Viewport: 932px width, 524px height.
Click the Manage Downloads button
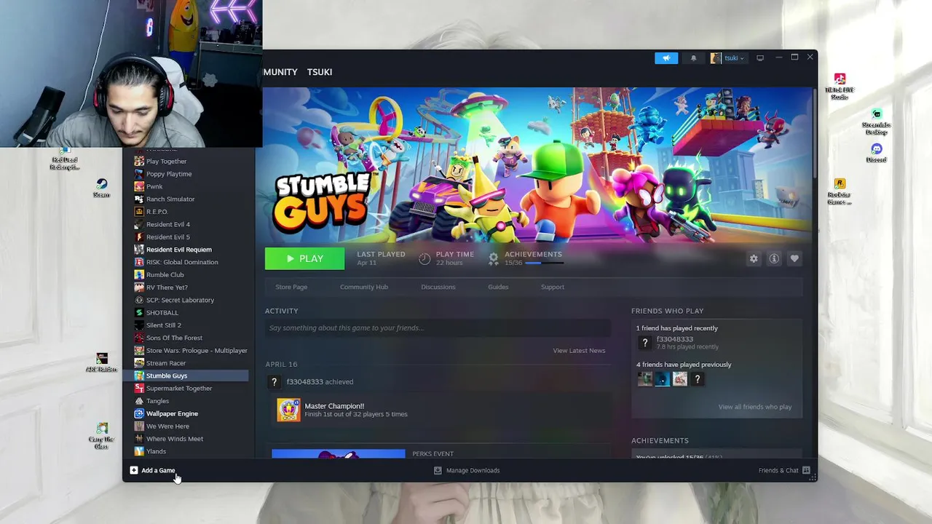pyautogui.click(x=466, y=470)
